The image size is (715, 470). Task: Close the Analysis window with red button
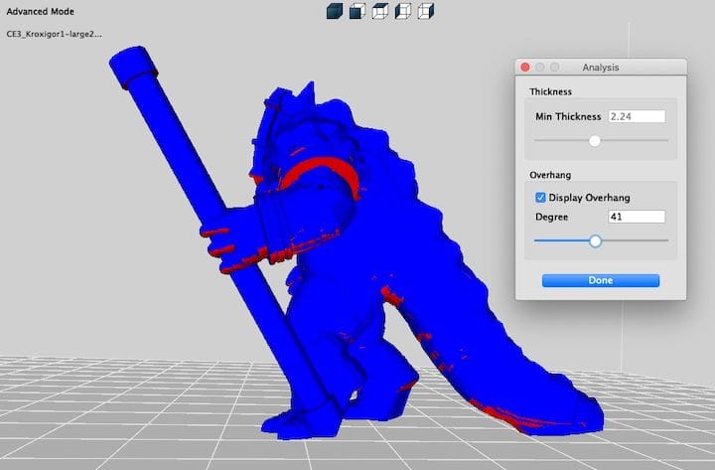(525, 67)
